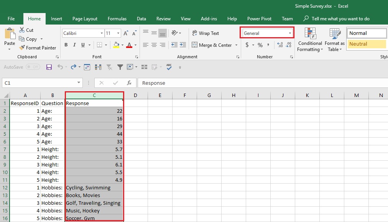Open the fill color dropdown arrow

tap(122, 45)
